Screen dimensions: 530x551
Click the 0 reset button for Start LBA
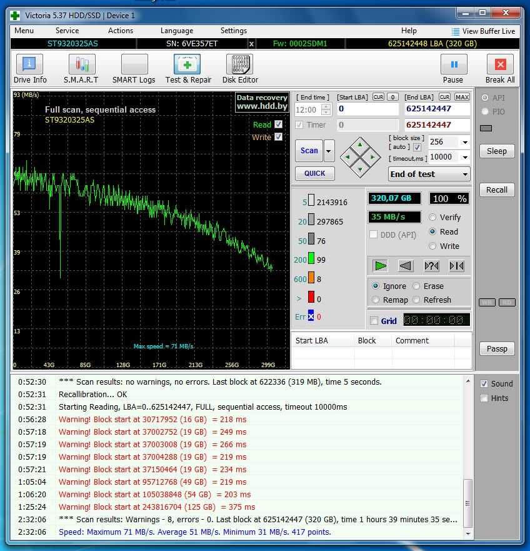(x=392, y=97)
